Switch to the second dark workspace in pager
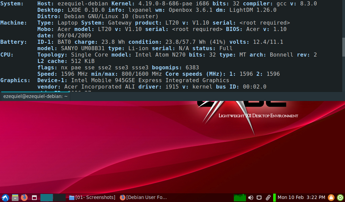This screenshot has height=202, width=345. 59,198
